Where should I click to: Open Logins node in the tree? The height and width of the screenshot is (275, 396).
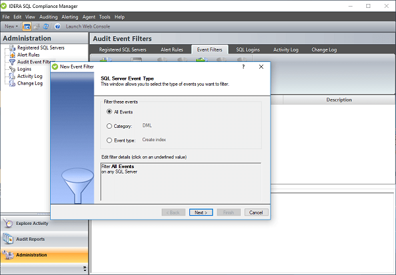tap(24, 69)
